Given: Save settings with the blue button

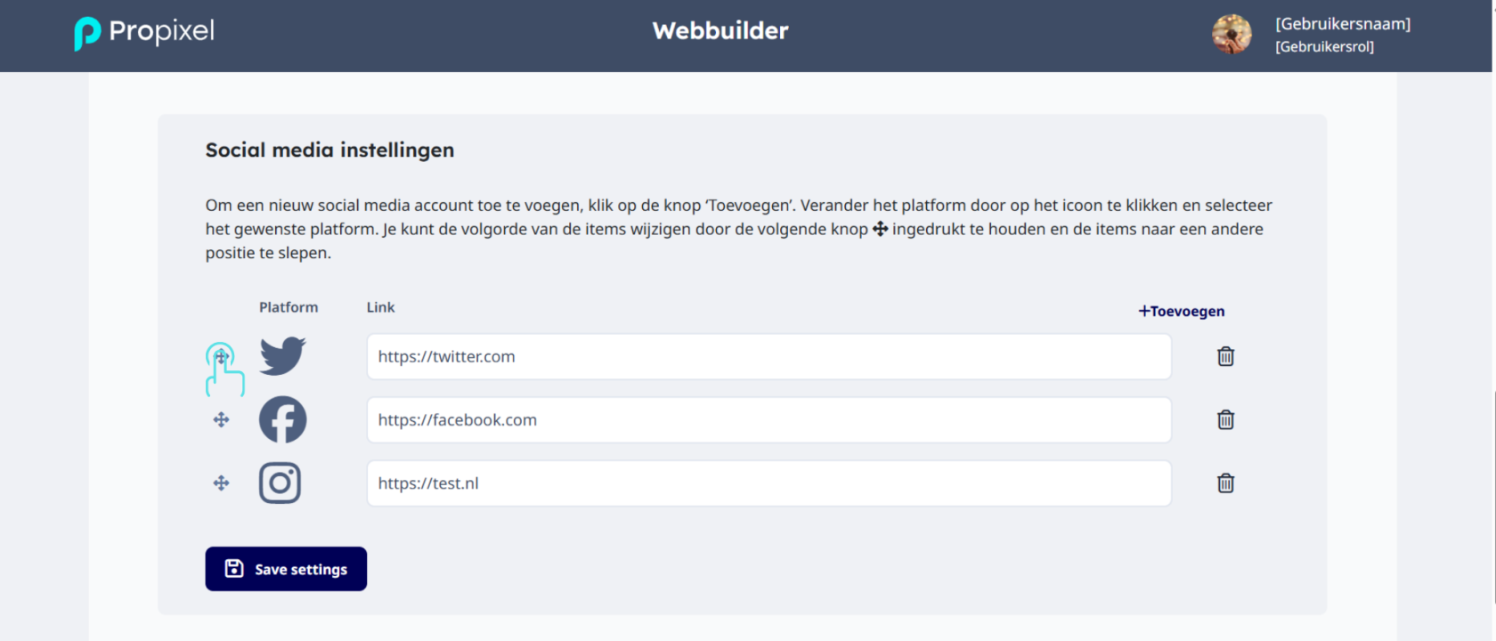Looking at the screenshot, I should [x=286, y=569].
